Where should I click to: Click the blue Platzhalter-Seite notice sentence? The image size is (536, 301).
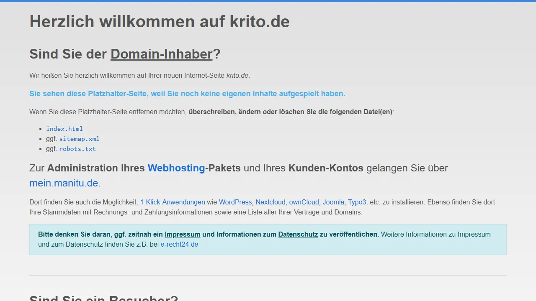[x=187, y=94]
